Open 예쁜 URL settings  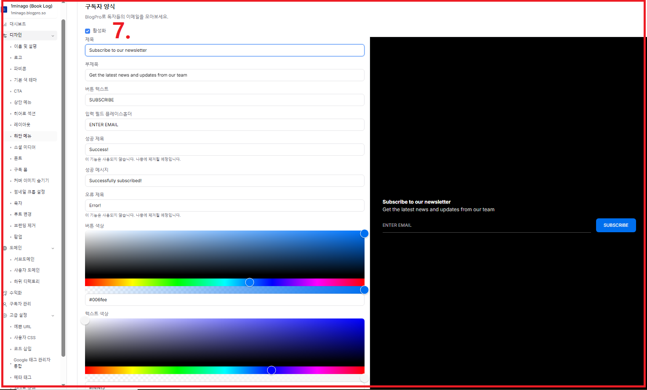[22, 326]
